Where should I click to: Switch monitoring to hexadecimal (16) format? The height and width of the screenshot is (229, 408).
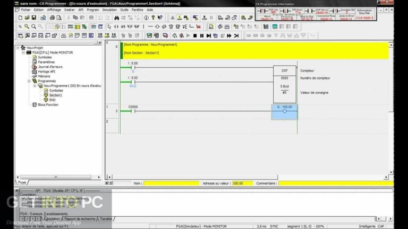[x=114, y=36]
